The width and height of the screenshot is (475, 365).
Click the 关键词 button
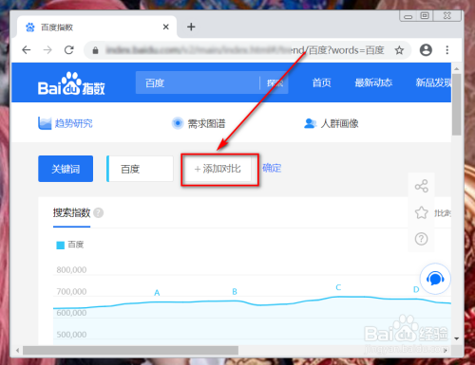[66, 169]
